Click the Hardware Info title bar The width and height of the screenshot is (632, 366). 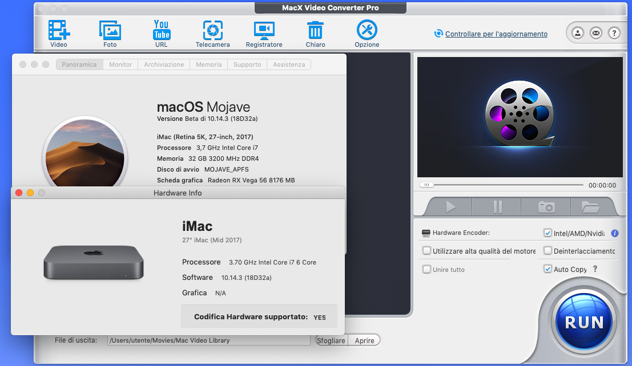click(x=178, y=193)
